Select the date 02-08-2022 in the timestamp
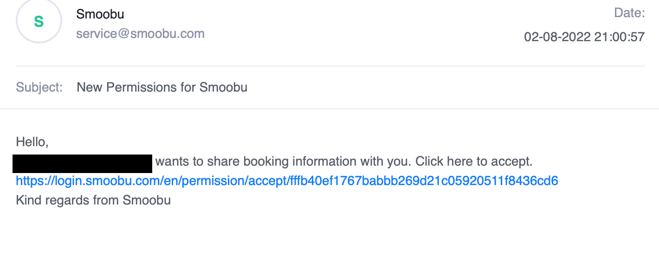659x260 pixels. coord(557,37)
